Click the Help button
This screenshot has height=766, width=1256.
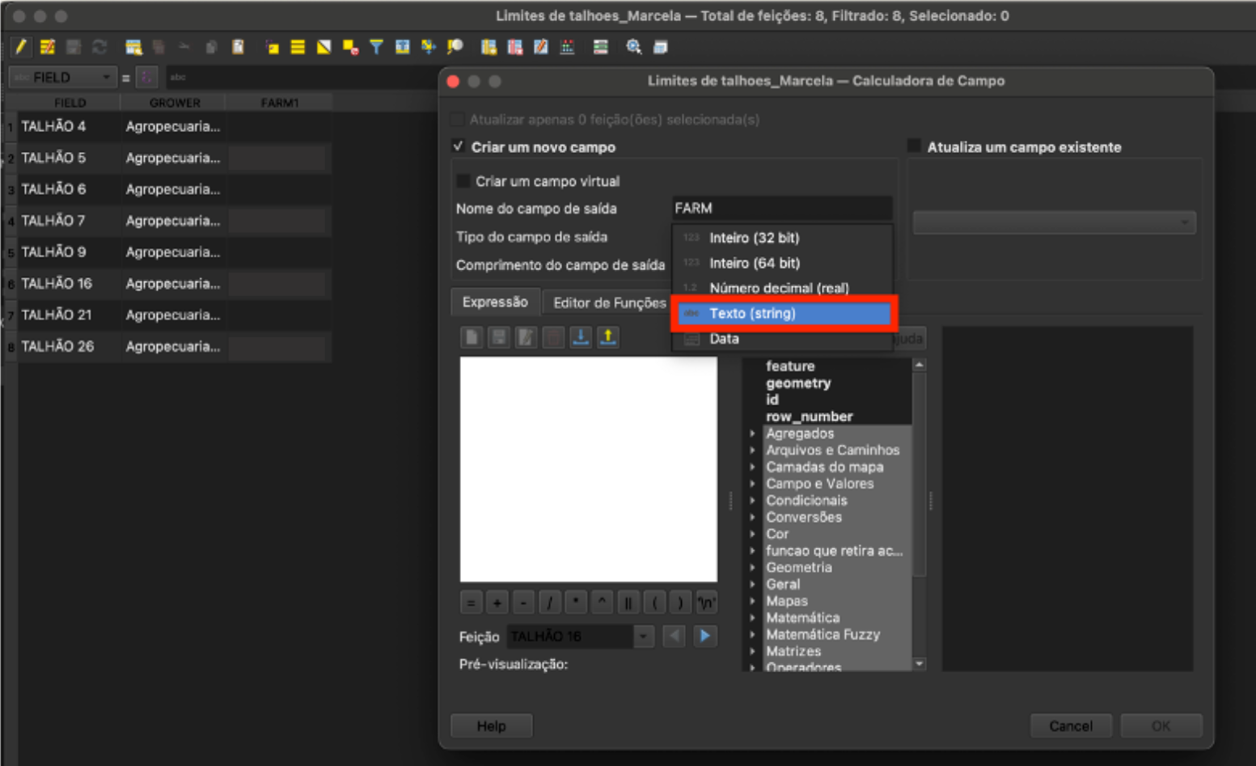pyautogui.click(x=491, y=726)
